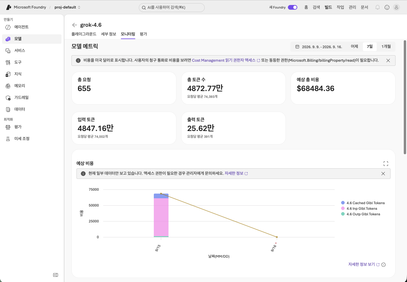
Task: Open the notifications bell icon
Action: click(378, 7)
